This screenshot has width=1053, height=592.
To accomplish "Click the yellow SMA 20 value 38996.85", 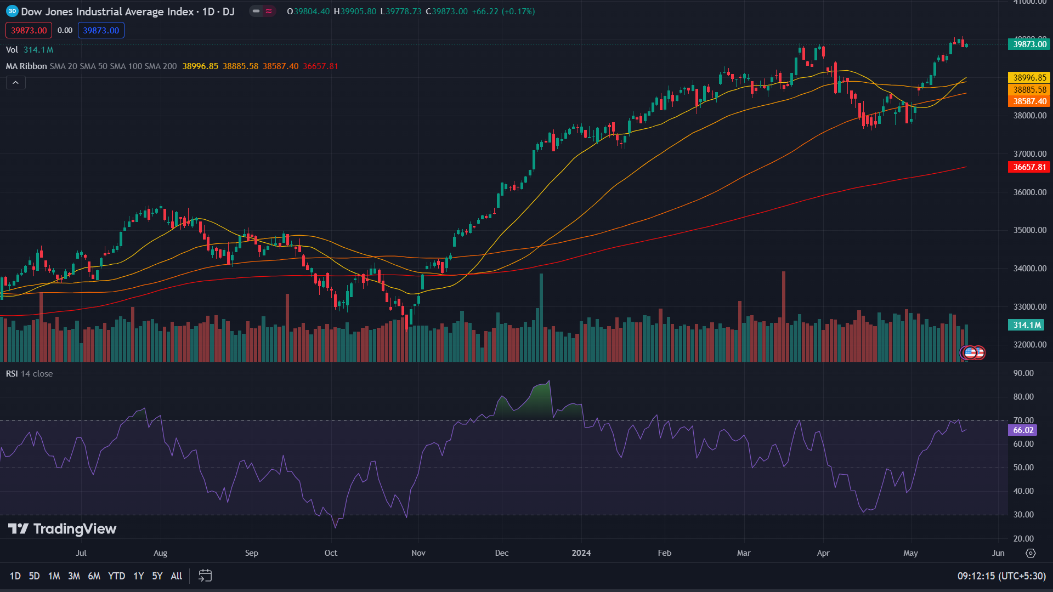I will (200, 66).
